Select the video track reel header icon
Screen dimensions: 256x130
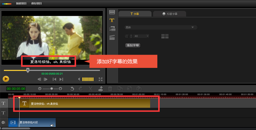(4, 122)
